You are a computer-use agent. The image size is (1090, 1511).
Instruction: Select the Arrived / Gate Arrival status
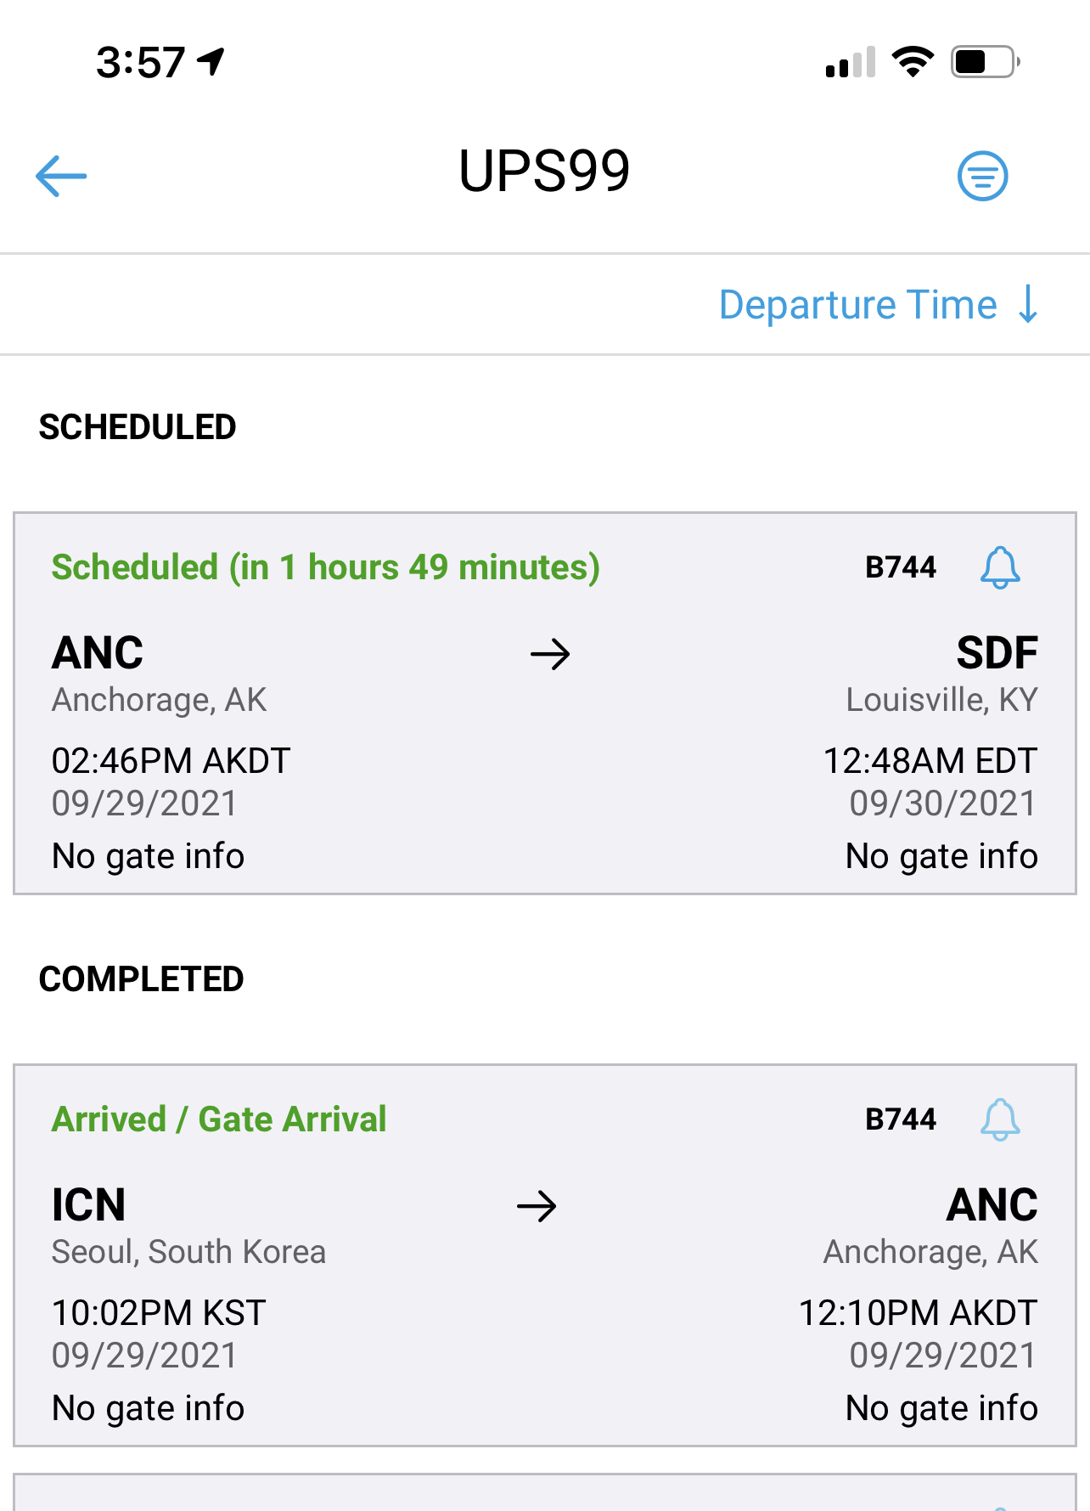(219, 1119)
